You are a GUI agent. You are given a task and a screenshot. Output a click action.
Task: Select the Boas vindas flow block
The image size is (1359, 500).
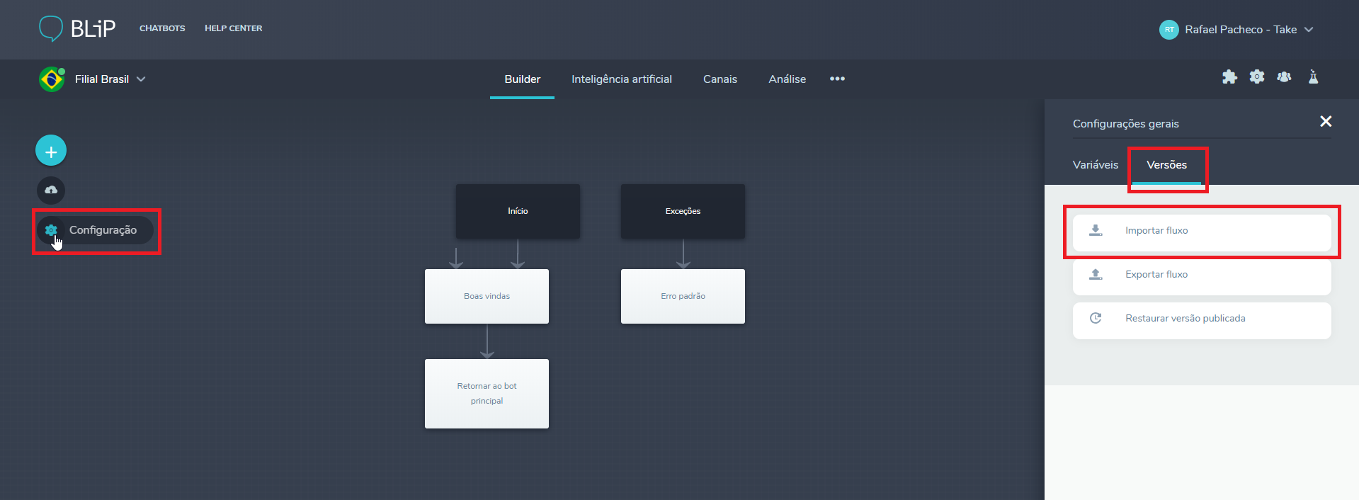coord(487,296)
